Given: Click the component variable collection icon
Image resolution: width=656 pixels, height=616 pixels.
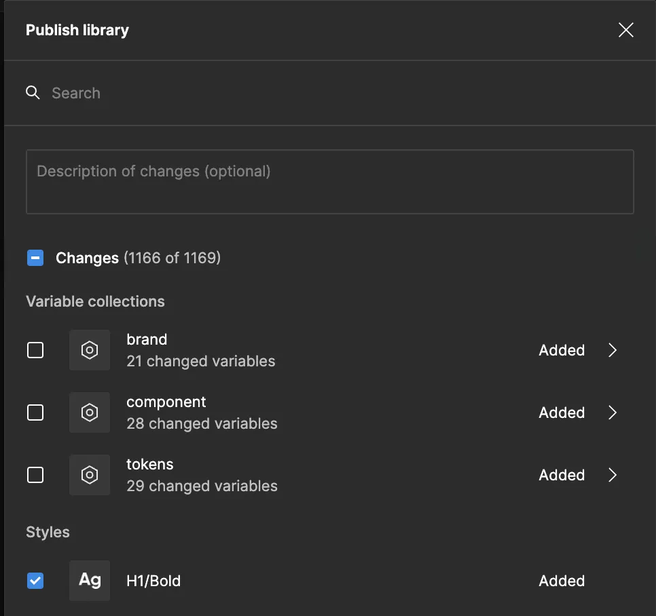Looking at the screenshot, I should [90, 412].
